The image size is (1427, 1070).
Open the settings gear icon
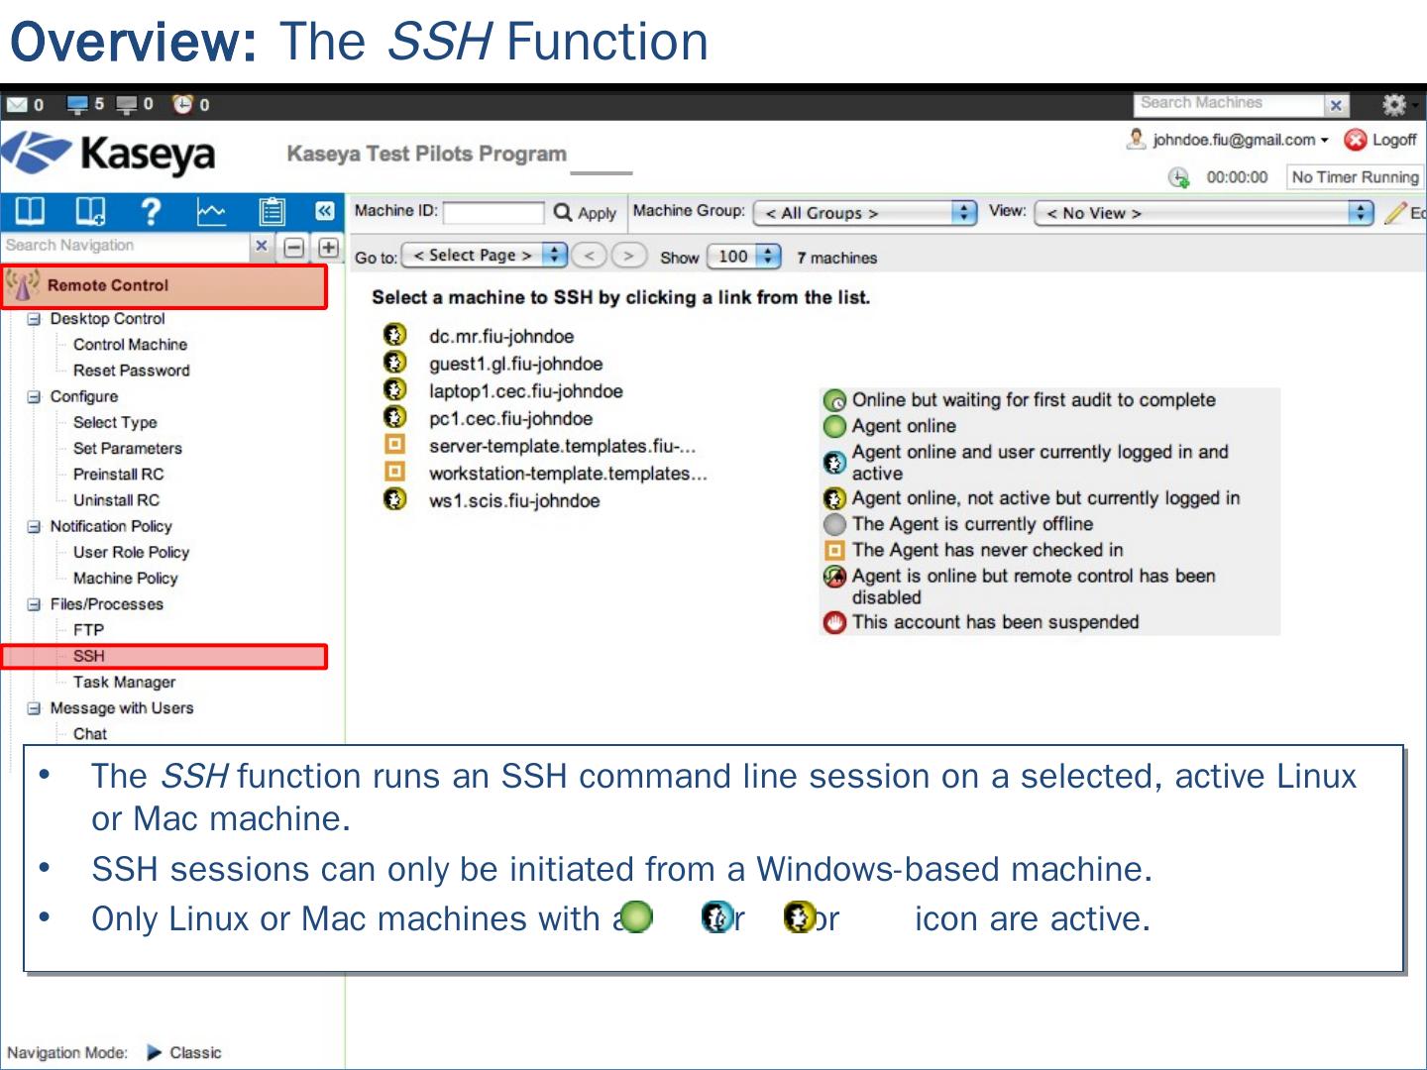tap(1394, 104)
